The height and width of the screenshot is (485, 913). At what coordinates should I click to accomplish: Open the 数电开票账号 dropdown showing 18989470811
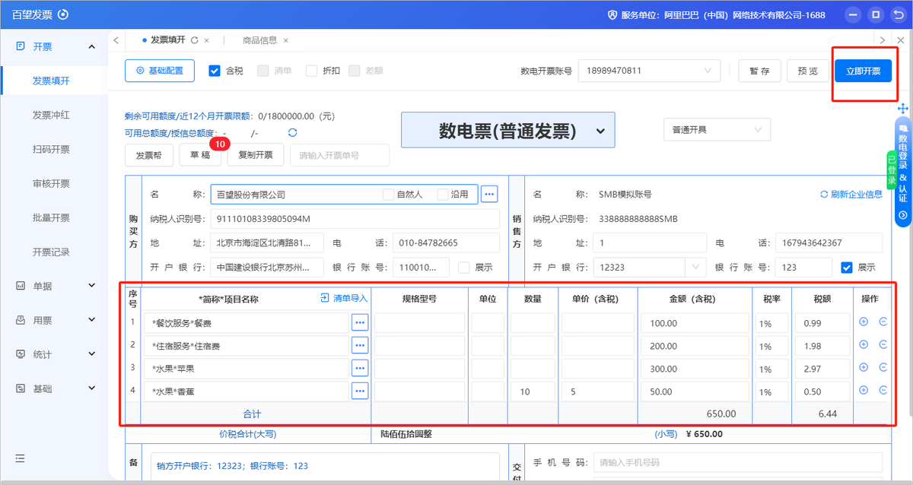click(649, 71)
